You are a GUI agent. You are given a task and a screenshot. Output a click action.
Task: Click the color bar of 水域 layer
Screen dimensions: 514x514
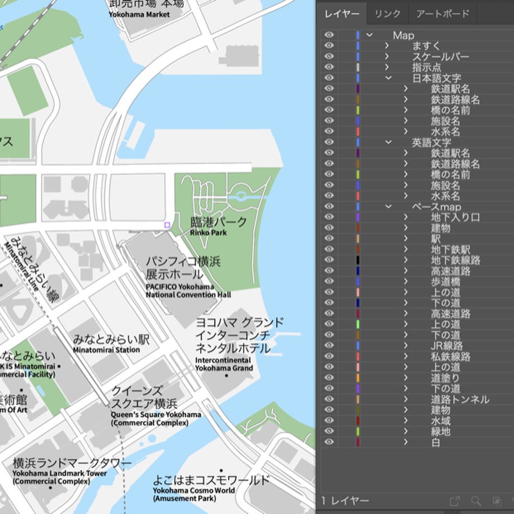[x=358, y=421]
